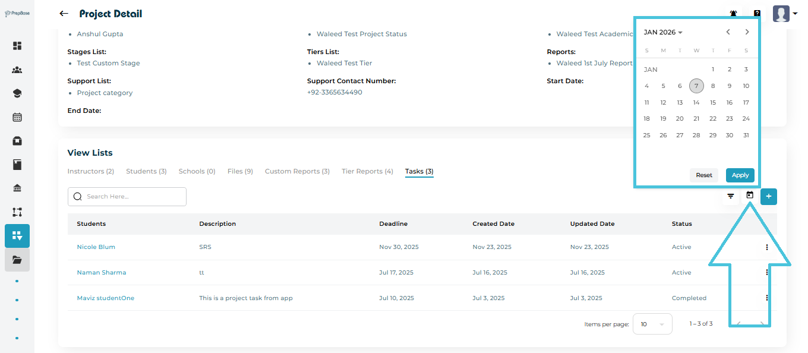Screen dimensions: 808x353
Task: Click the notification bell icon
Action: pos(733,14)
